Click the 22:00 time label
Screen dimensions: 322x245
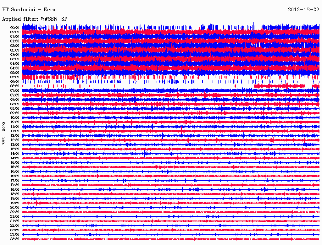(x=15, y=226)
